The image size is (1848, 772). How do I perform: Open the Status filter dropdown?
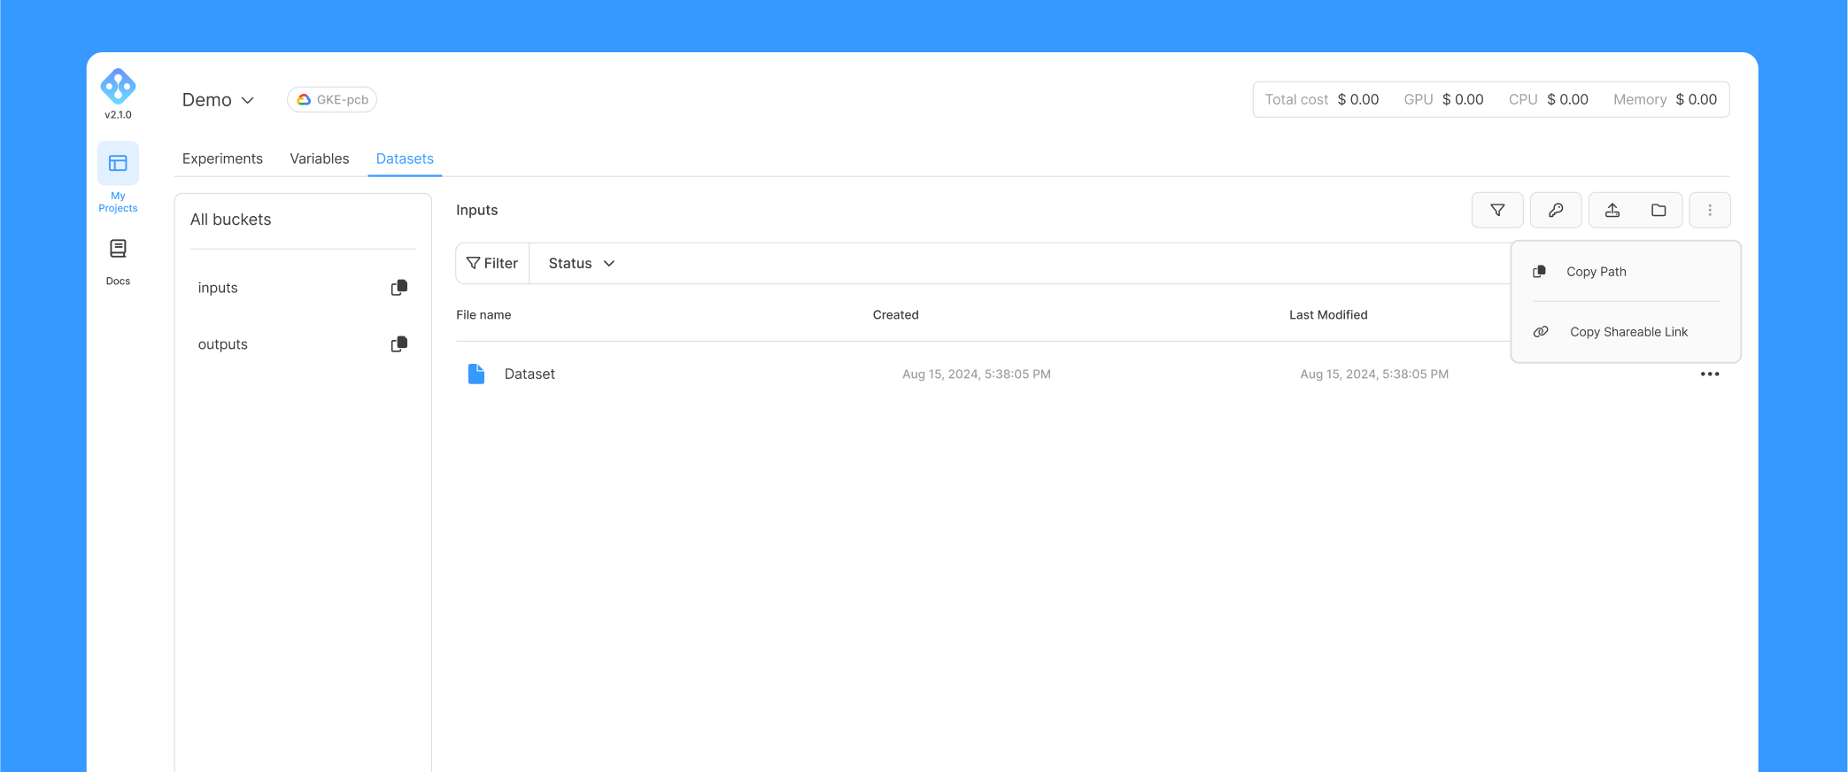click(581, 264)
